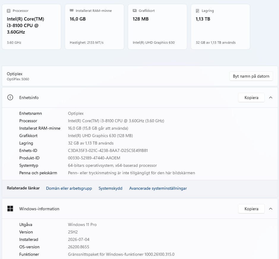Click Intel(R) UHD Graphics 630 subtext in card

154,43
